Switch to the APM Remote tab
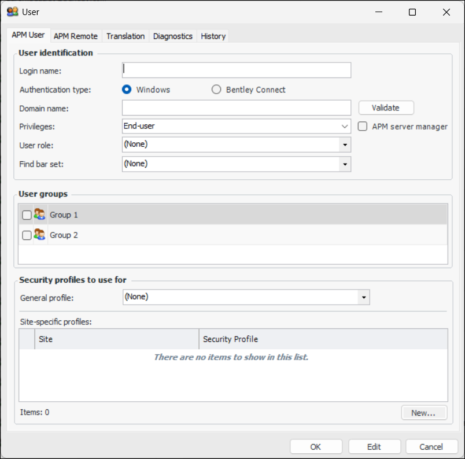The image size is (465, 459). (76, 36)
